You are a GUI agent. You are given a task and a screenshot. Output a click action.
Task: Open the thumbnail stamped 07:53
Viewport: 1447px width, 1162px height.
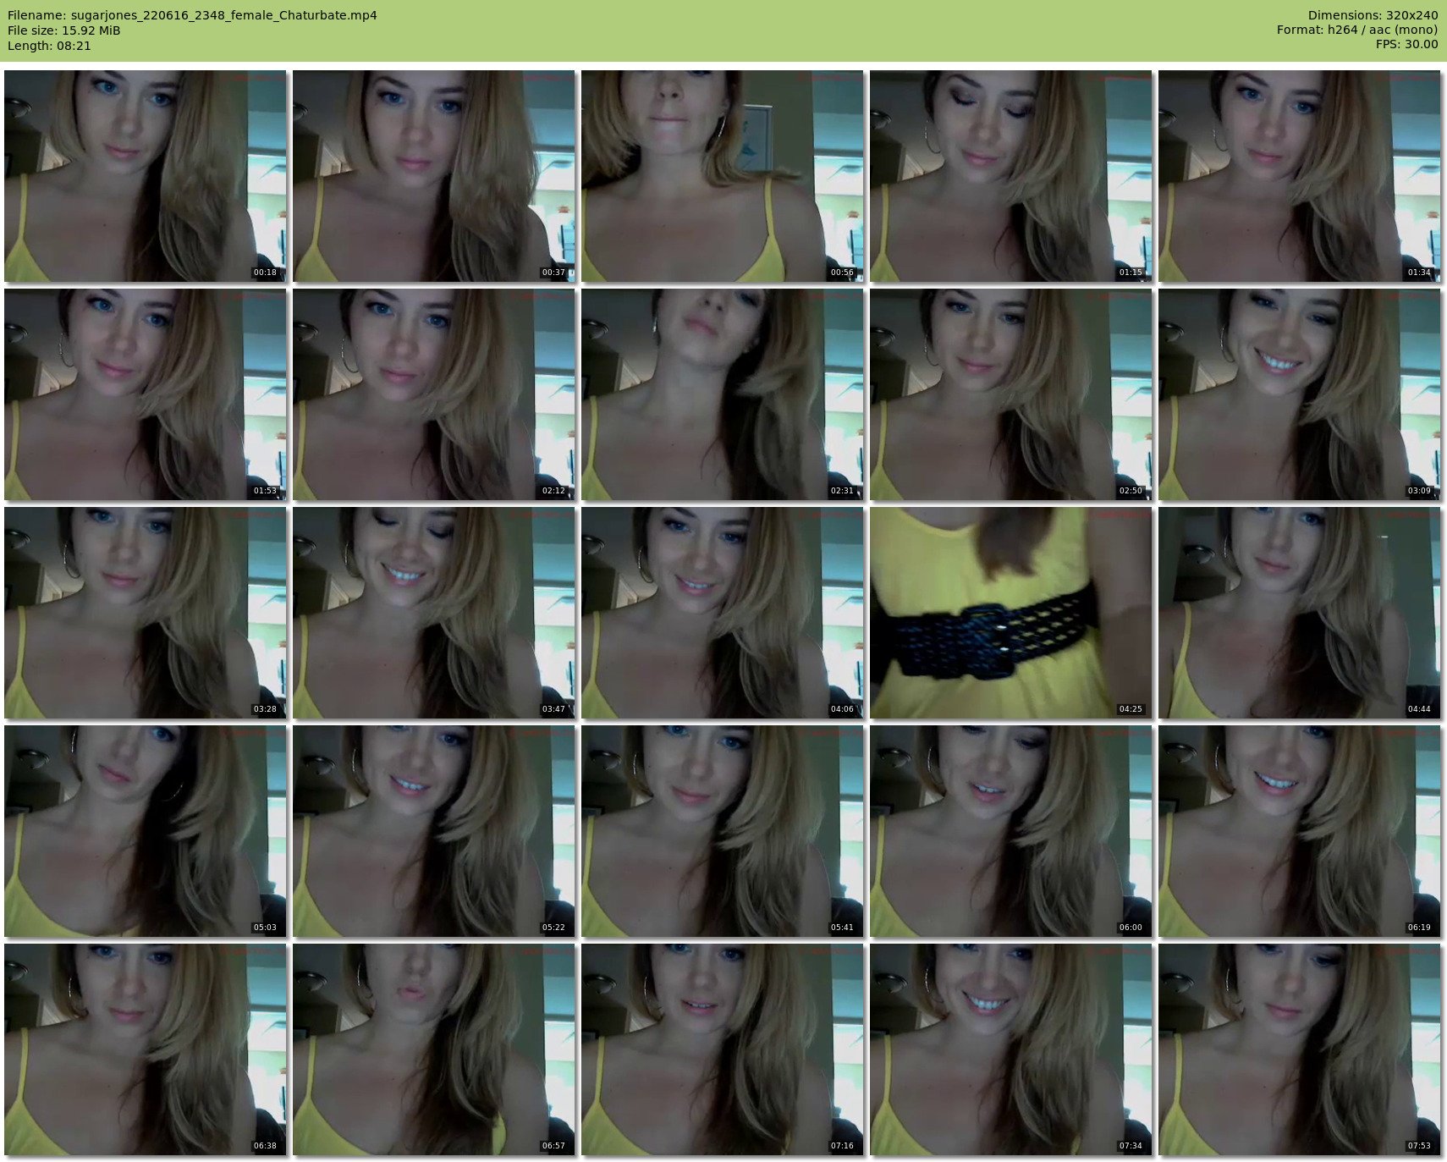click(x=1300, y=1049)
